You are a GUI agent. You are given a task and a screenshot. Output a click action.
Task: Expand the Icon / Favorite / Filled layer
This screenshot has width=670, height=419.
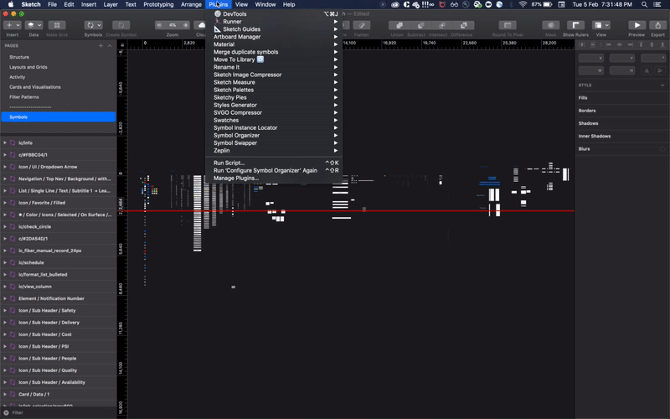pyautogui.click(x=5, y=203)
